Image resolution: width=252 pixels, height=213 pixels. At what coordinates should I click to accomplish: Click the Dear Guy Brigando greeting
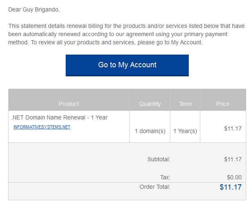pyautogui.click(x=34, y=10)
